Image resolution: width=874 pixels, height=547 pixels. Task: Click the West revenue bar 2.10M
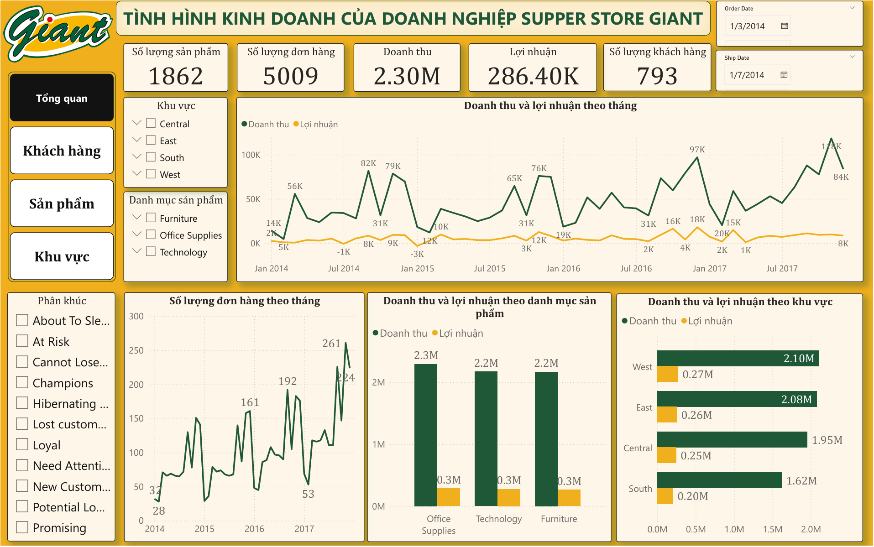coord(738,359)
